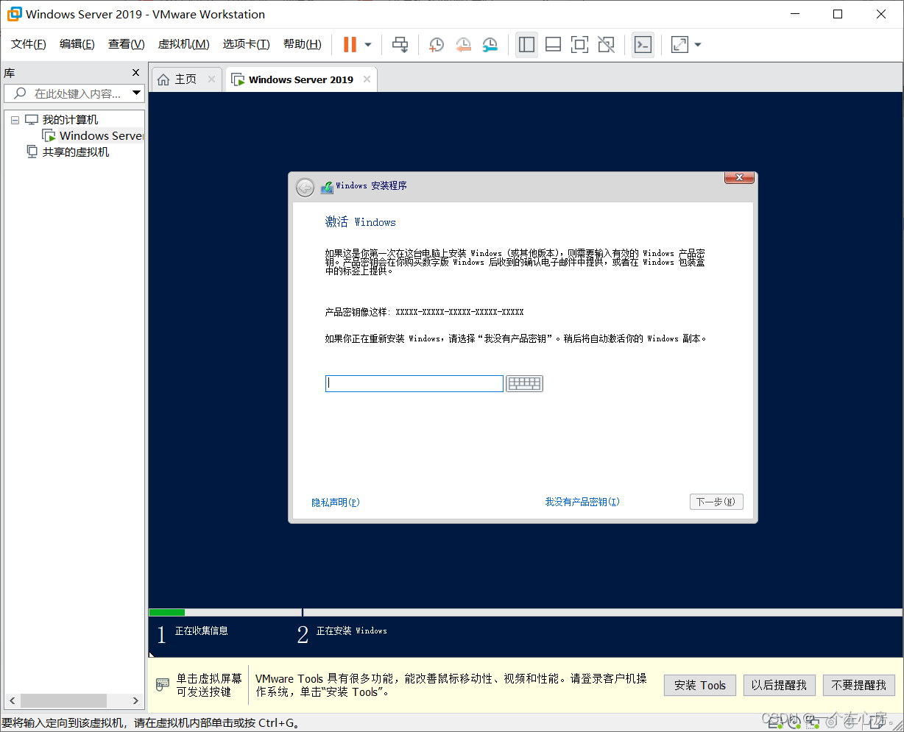Open the snapshot manager wrench-clock icon

tap(490, 45)
